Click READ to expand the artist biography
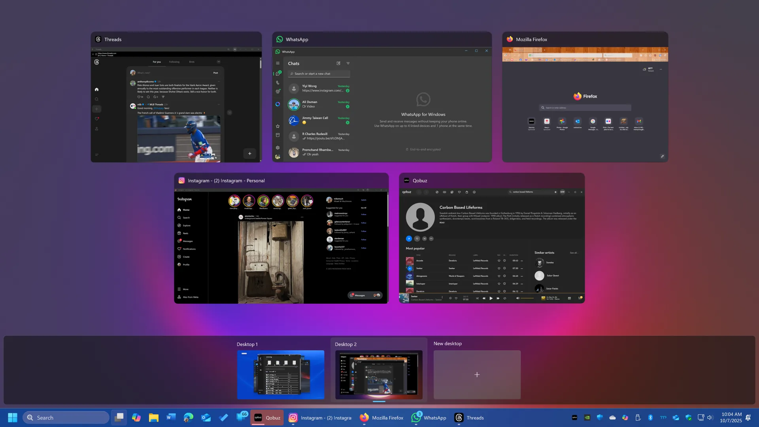 [442, 223]
